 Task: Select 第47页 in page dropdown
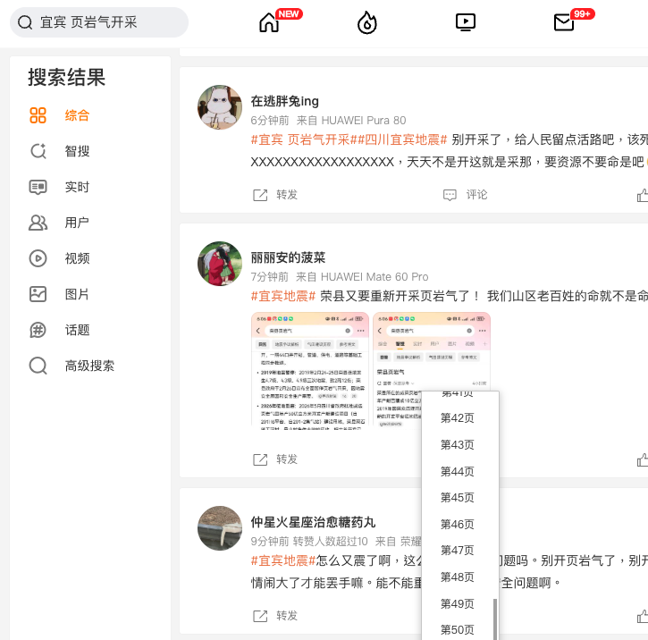point(457,551)
